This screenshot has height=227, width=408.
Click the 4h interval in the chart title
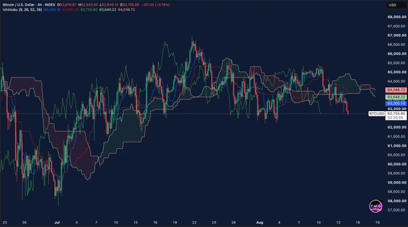40,5
